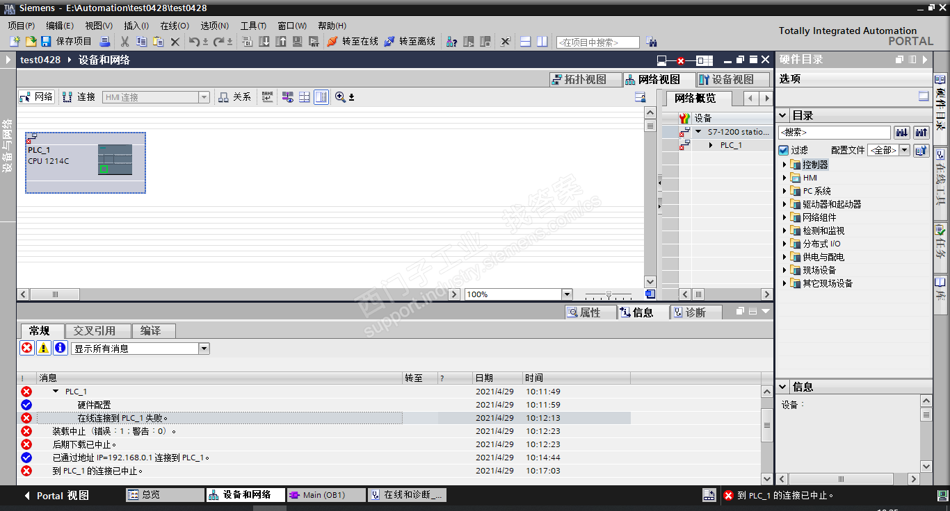Click the 在项目中搜索 search field
The image size is (950, 511).
pos(598,42)
